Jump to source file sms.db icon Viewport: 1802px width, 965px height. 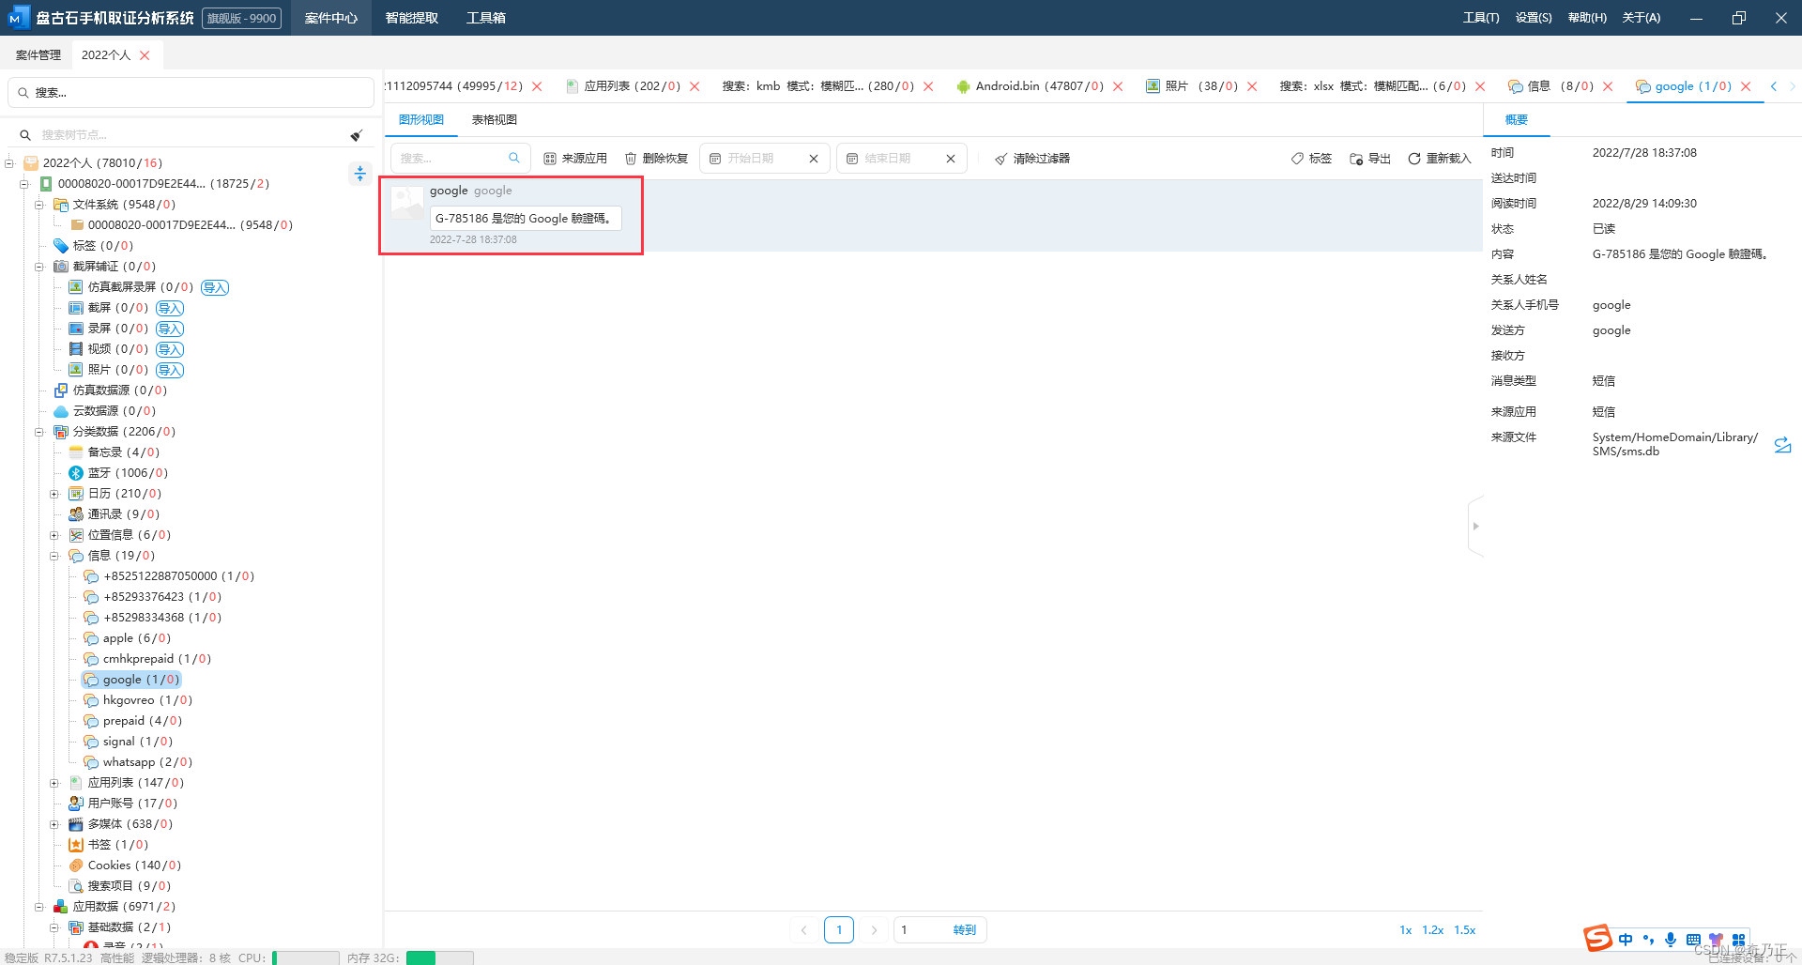[1782, 445]
